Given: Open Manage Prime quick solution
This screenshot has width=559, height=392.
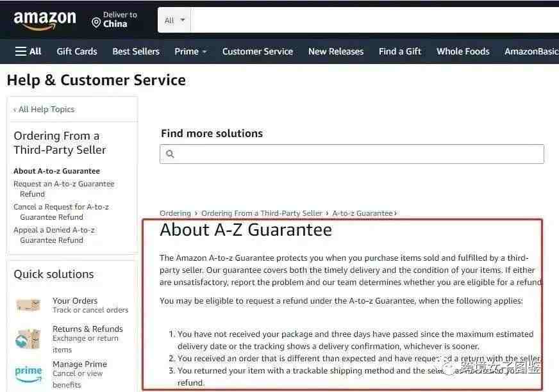Looking at the screenshot, I should [79, 364].
